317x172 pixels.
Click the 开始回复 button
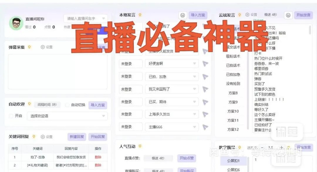pyautogui.click(x=98, y=137)
